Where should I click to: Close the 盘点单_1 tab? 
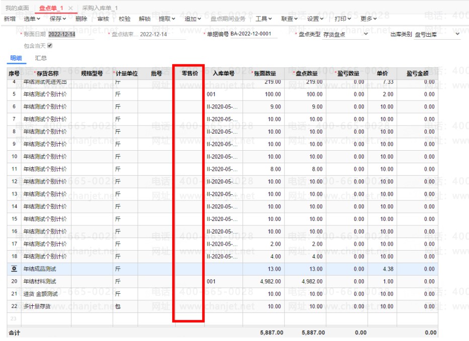click(70, 9)
